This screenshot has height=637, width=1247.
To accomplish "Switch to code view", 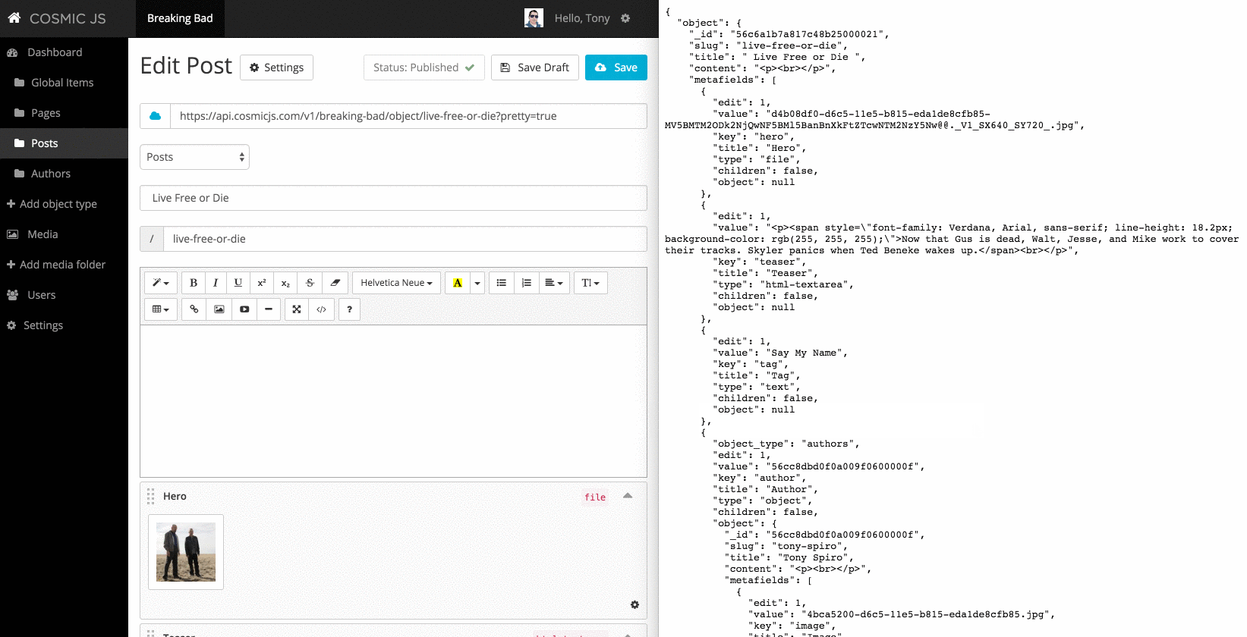I will [x=322, y=309].
